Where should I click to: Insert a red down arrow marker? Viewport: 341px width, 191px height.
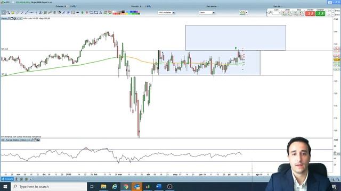coord(87,13)
